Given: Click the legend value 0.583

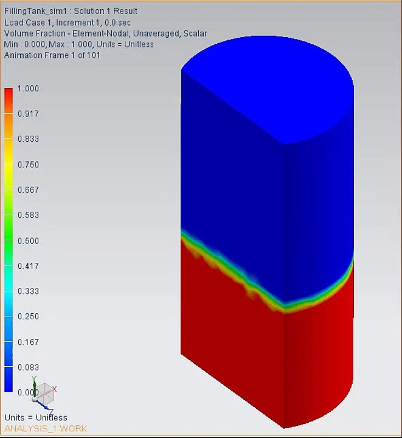Looking at the screenshot, I should [28, 215].
